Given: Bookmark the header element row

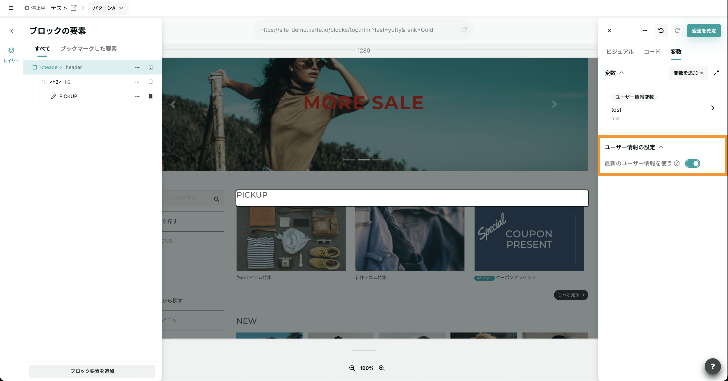Looking at the screenshot, I should click(x=150, y=67).
